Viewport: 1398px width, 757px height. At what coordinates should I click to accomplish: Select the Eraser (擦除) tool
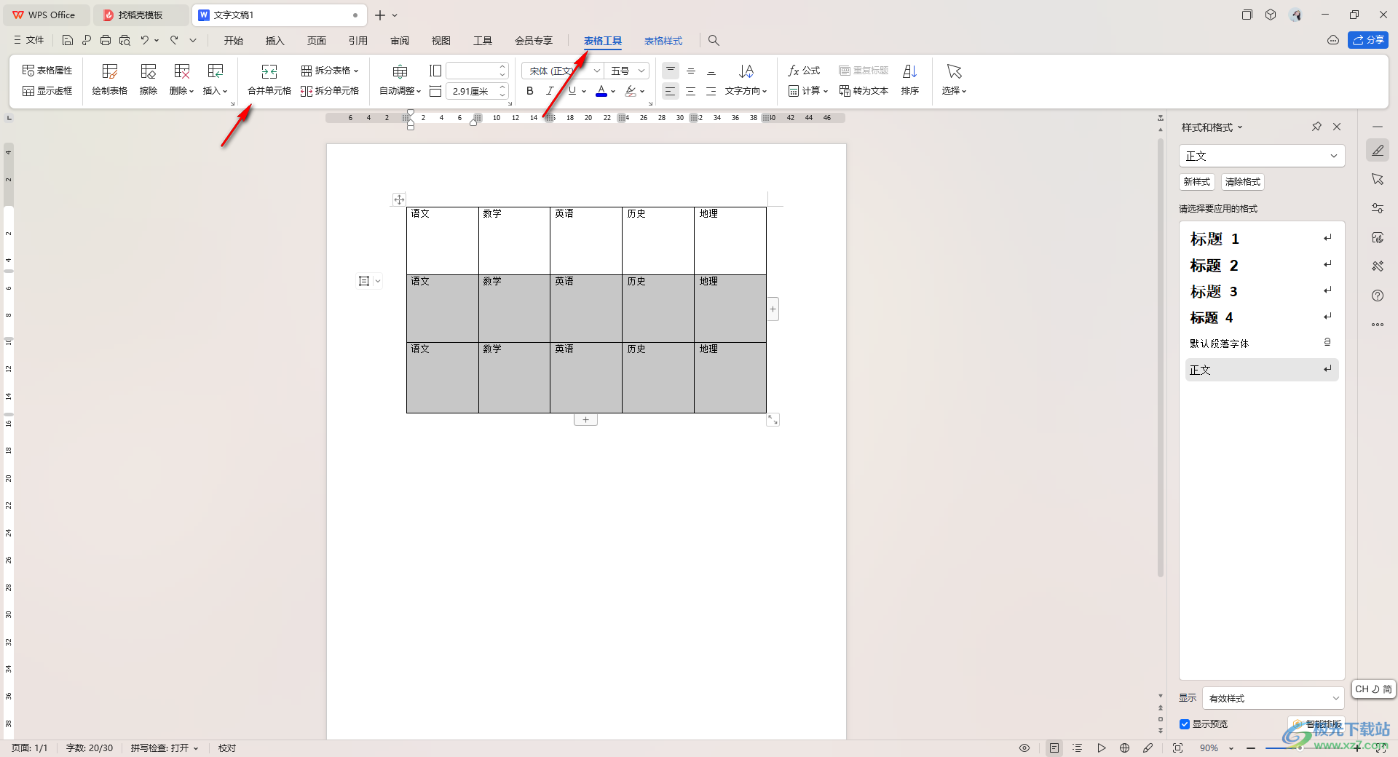point(149,79)
